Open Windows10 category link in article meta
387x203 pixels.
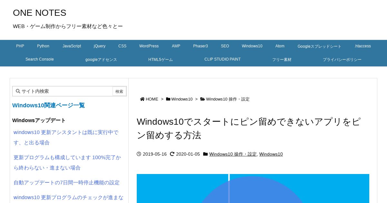coord(271,154)
